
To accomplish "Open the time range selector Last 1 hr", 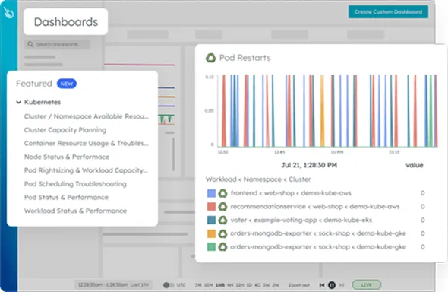I will tap(113, 285).
